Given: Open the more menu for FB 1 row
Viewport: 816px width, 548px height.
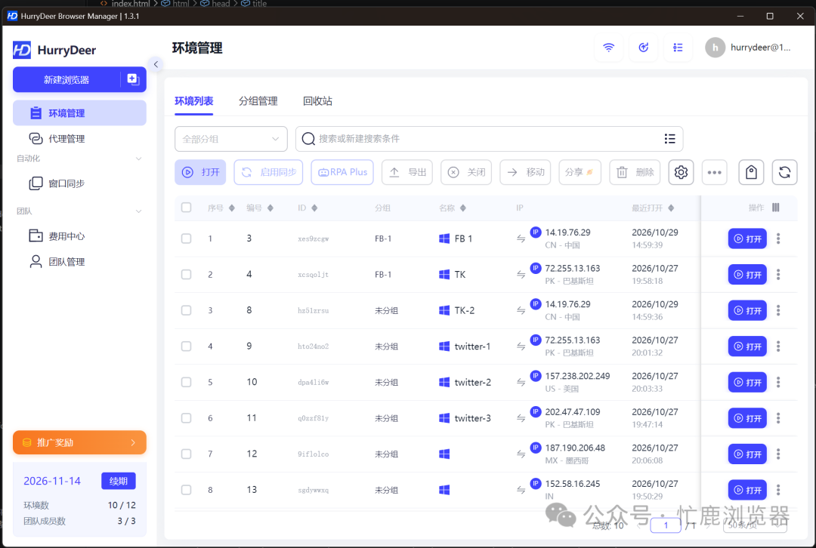Looking at the screenshot, I should click(x=778, y=239).
